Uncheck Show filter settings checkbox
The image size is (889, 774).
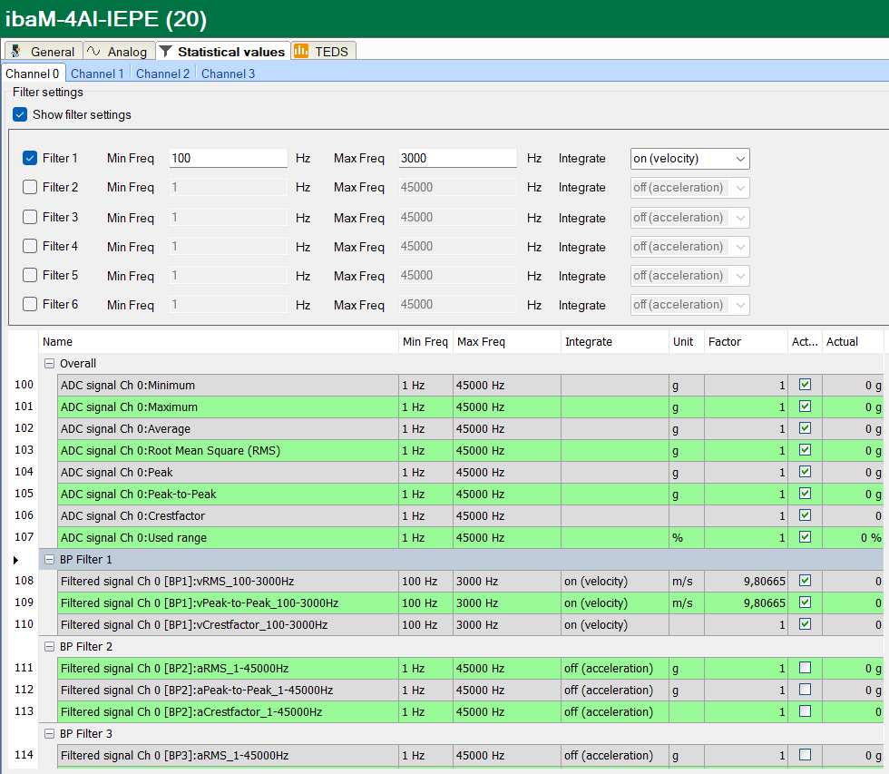click(20, 115)
